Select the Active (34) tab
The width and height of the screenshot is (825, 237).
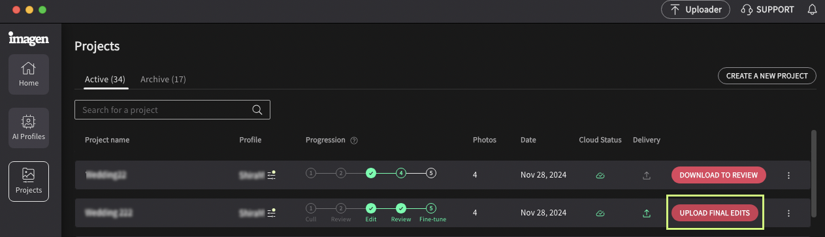[105, 80]
